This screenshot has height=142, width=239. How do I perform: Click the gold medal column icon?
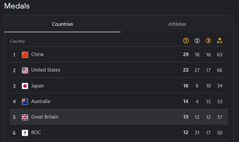pos(186,41)
